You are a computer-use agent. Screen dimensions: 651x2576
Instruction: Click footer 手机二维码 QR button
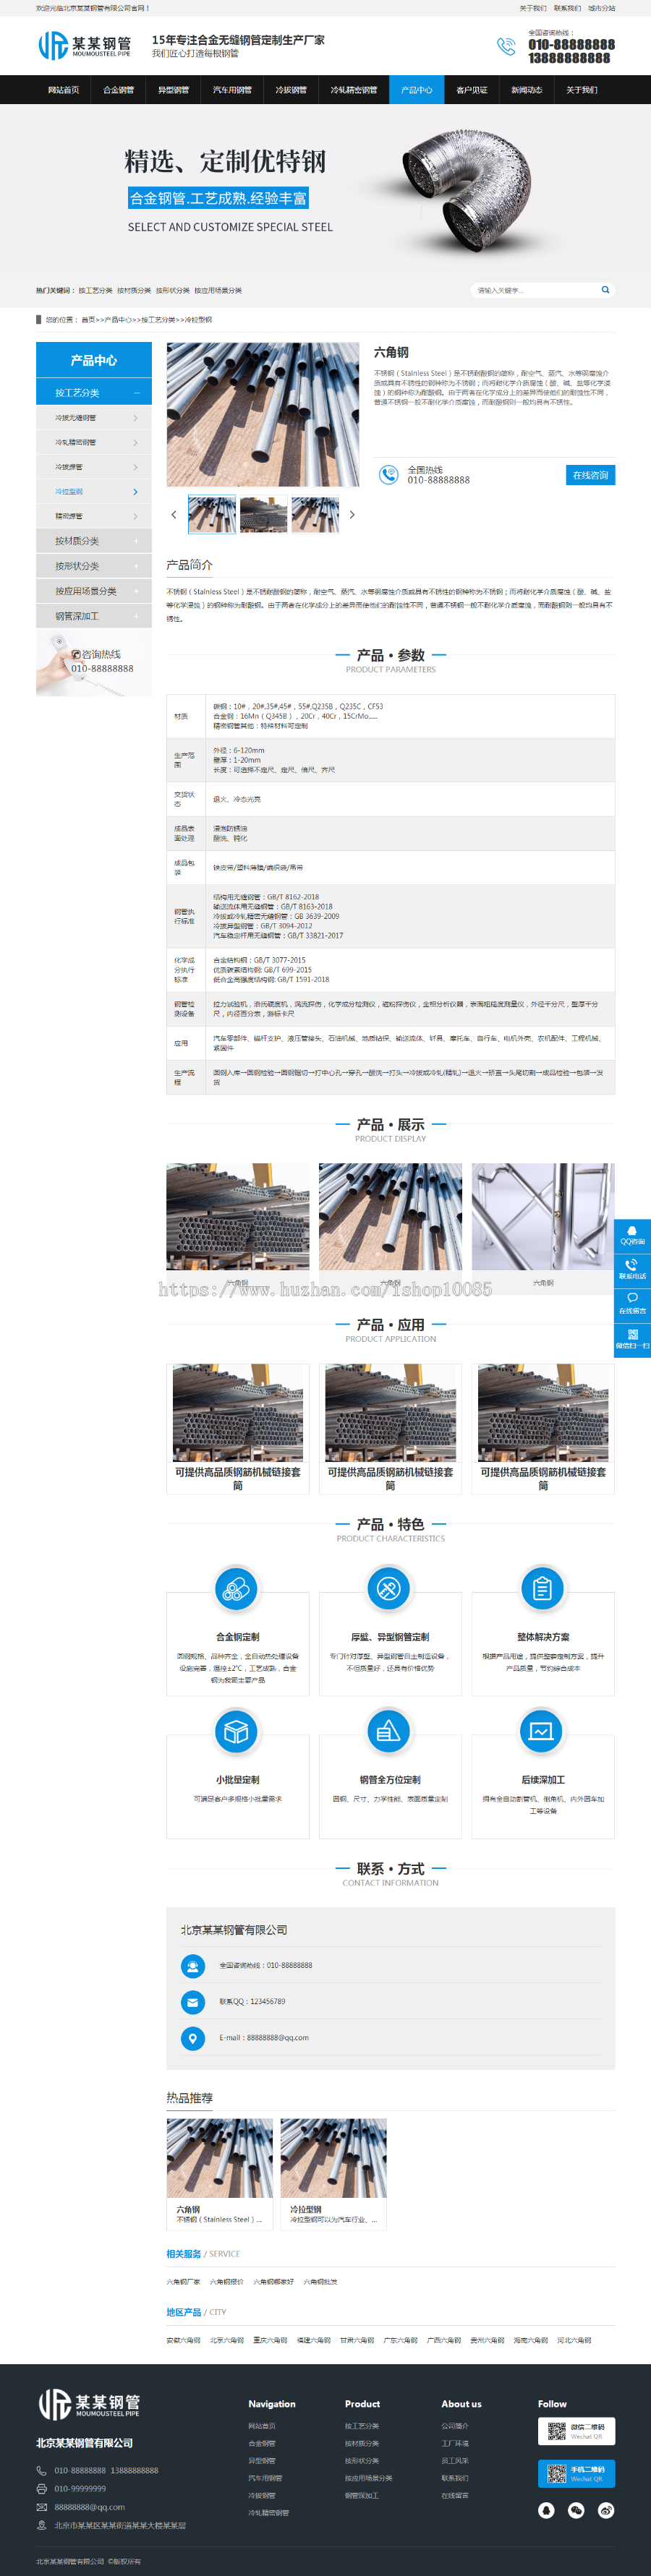[x=576, y=2473]
